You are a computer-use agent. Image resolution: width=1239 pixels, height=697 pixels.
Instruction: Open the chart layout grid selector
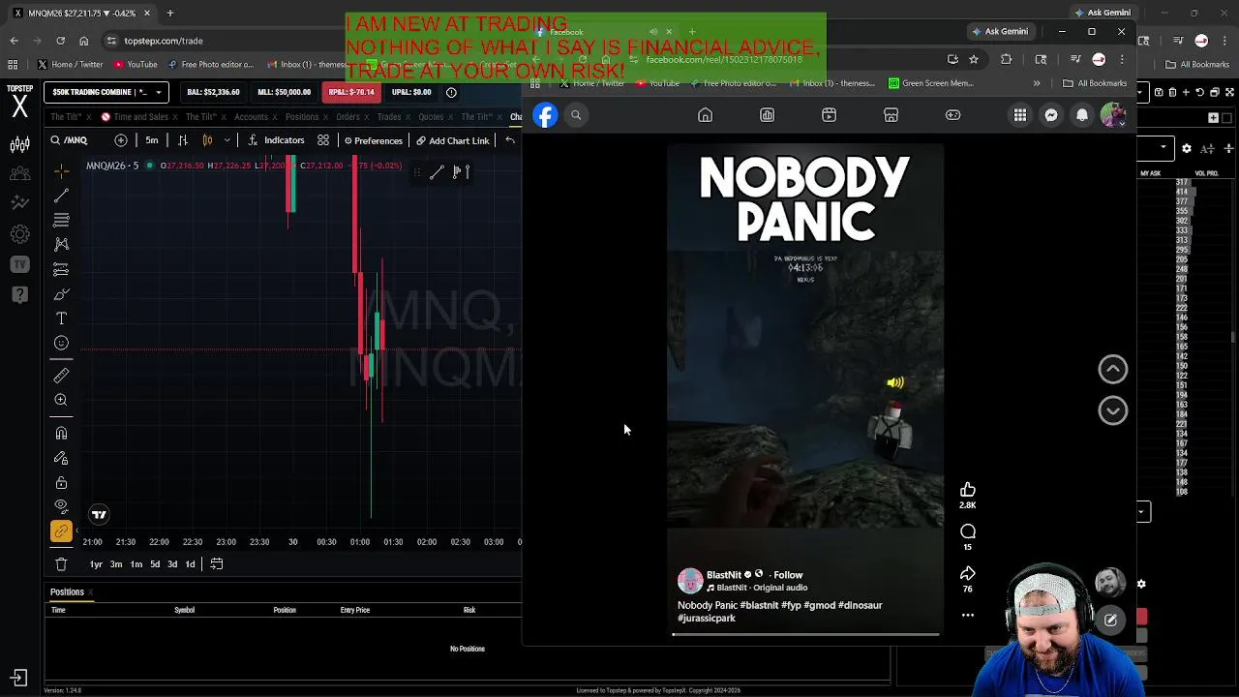[323, 140]
